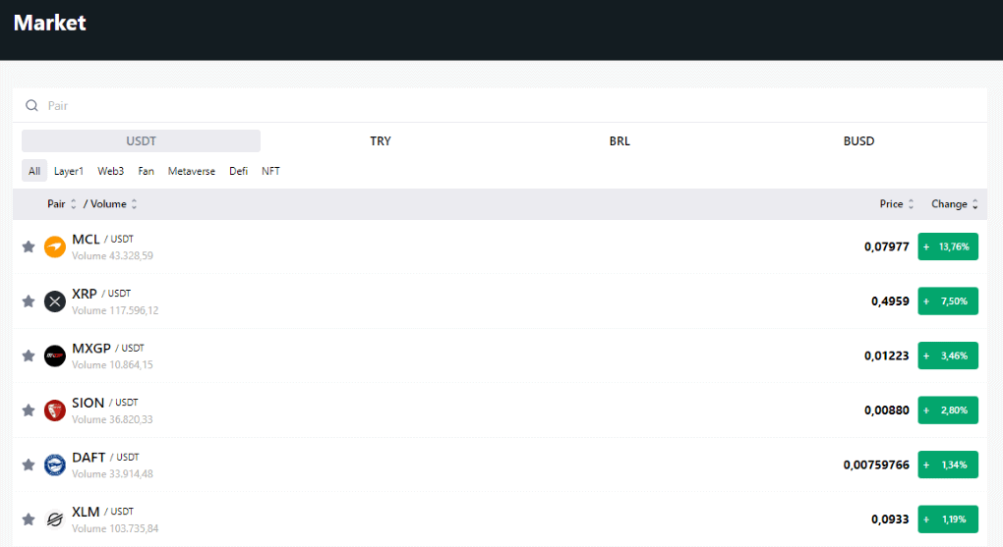
Task: Sort list by Price column arrows
Action: 911,204
